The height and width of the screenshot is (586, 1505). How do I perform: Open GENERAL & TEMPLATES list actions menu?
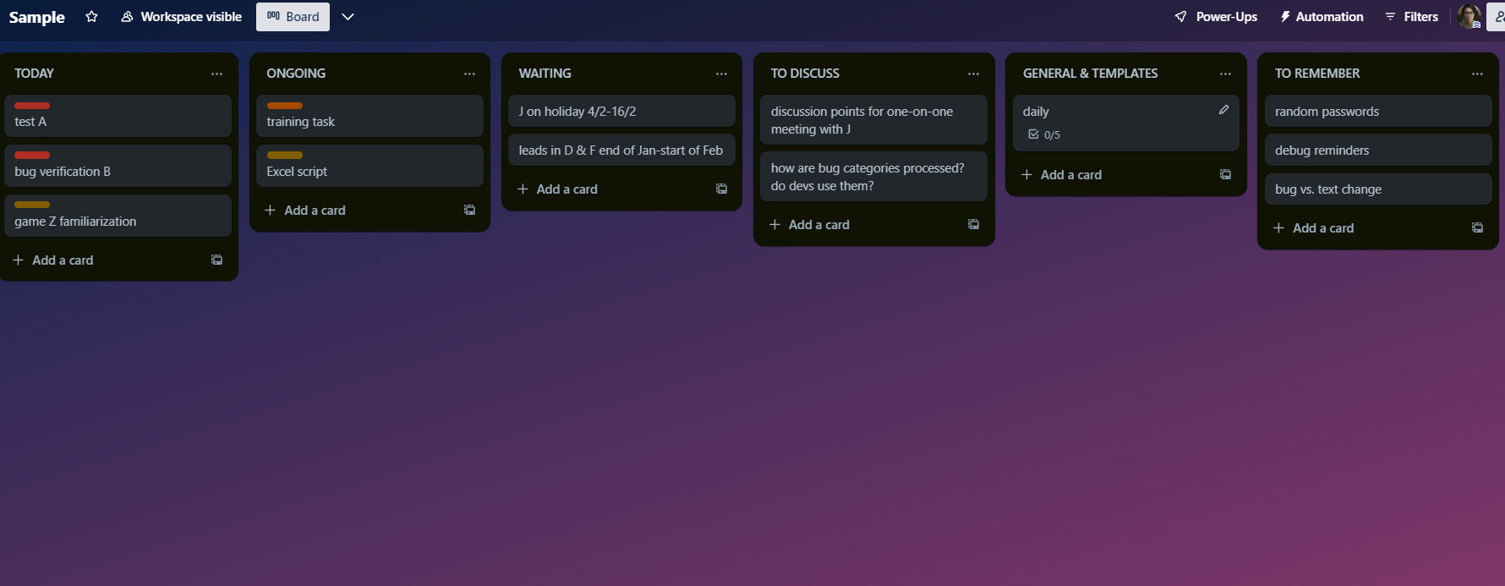pos(1225,74)
